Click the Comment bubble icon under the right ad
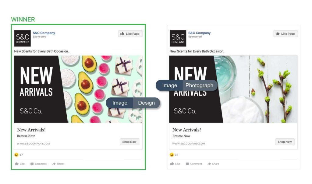 click(187, 164)
